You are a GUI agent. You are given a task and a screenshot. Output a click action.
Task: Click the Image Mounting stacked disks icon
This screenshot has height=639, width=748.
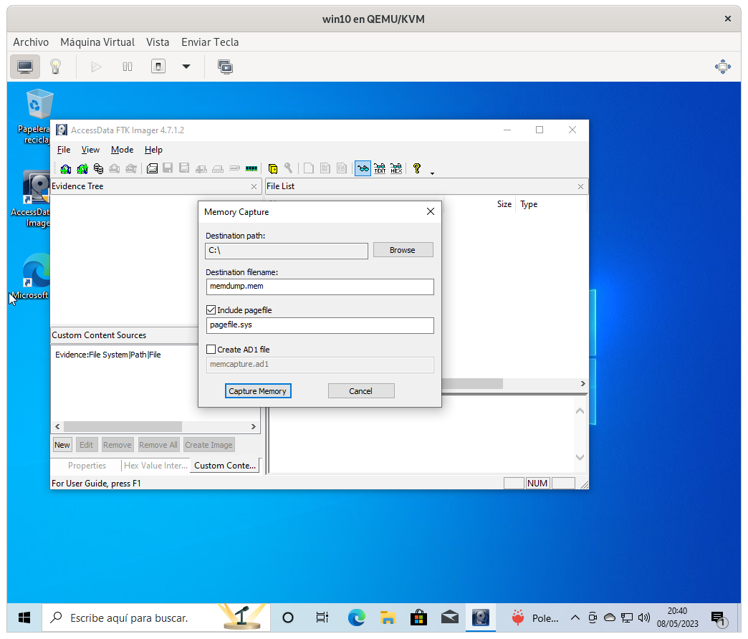tap(98, 169)
